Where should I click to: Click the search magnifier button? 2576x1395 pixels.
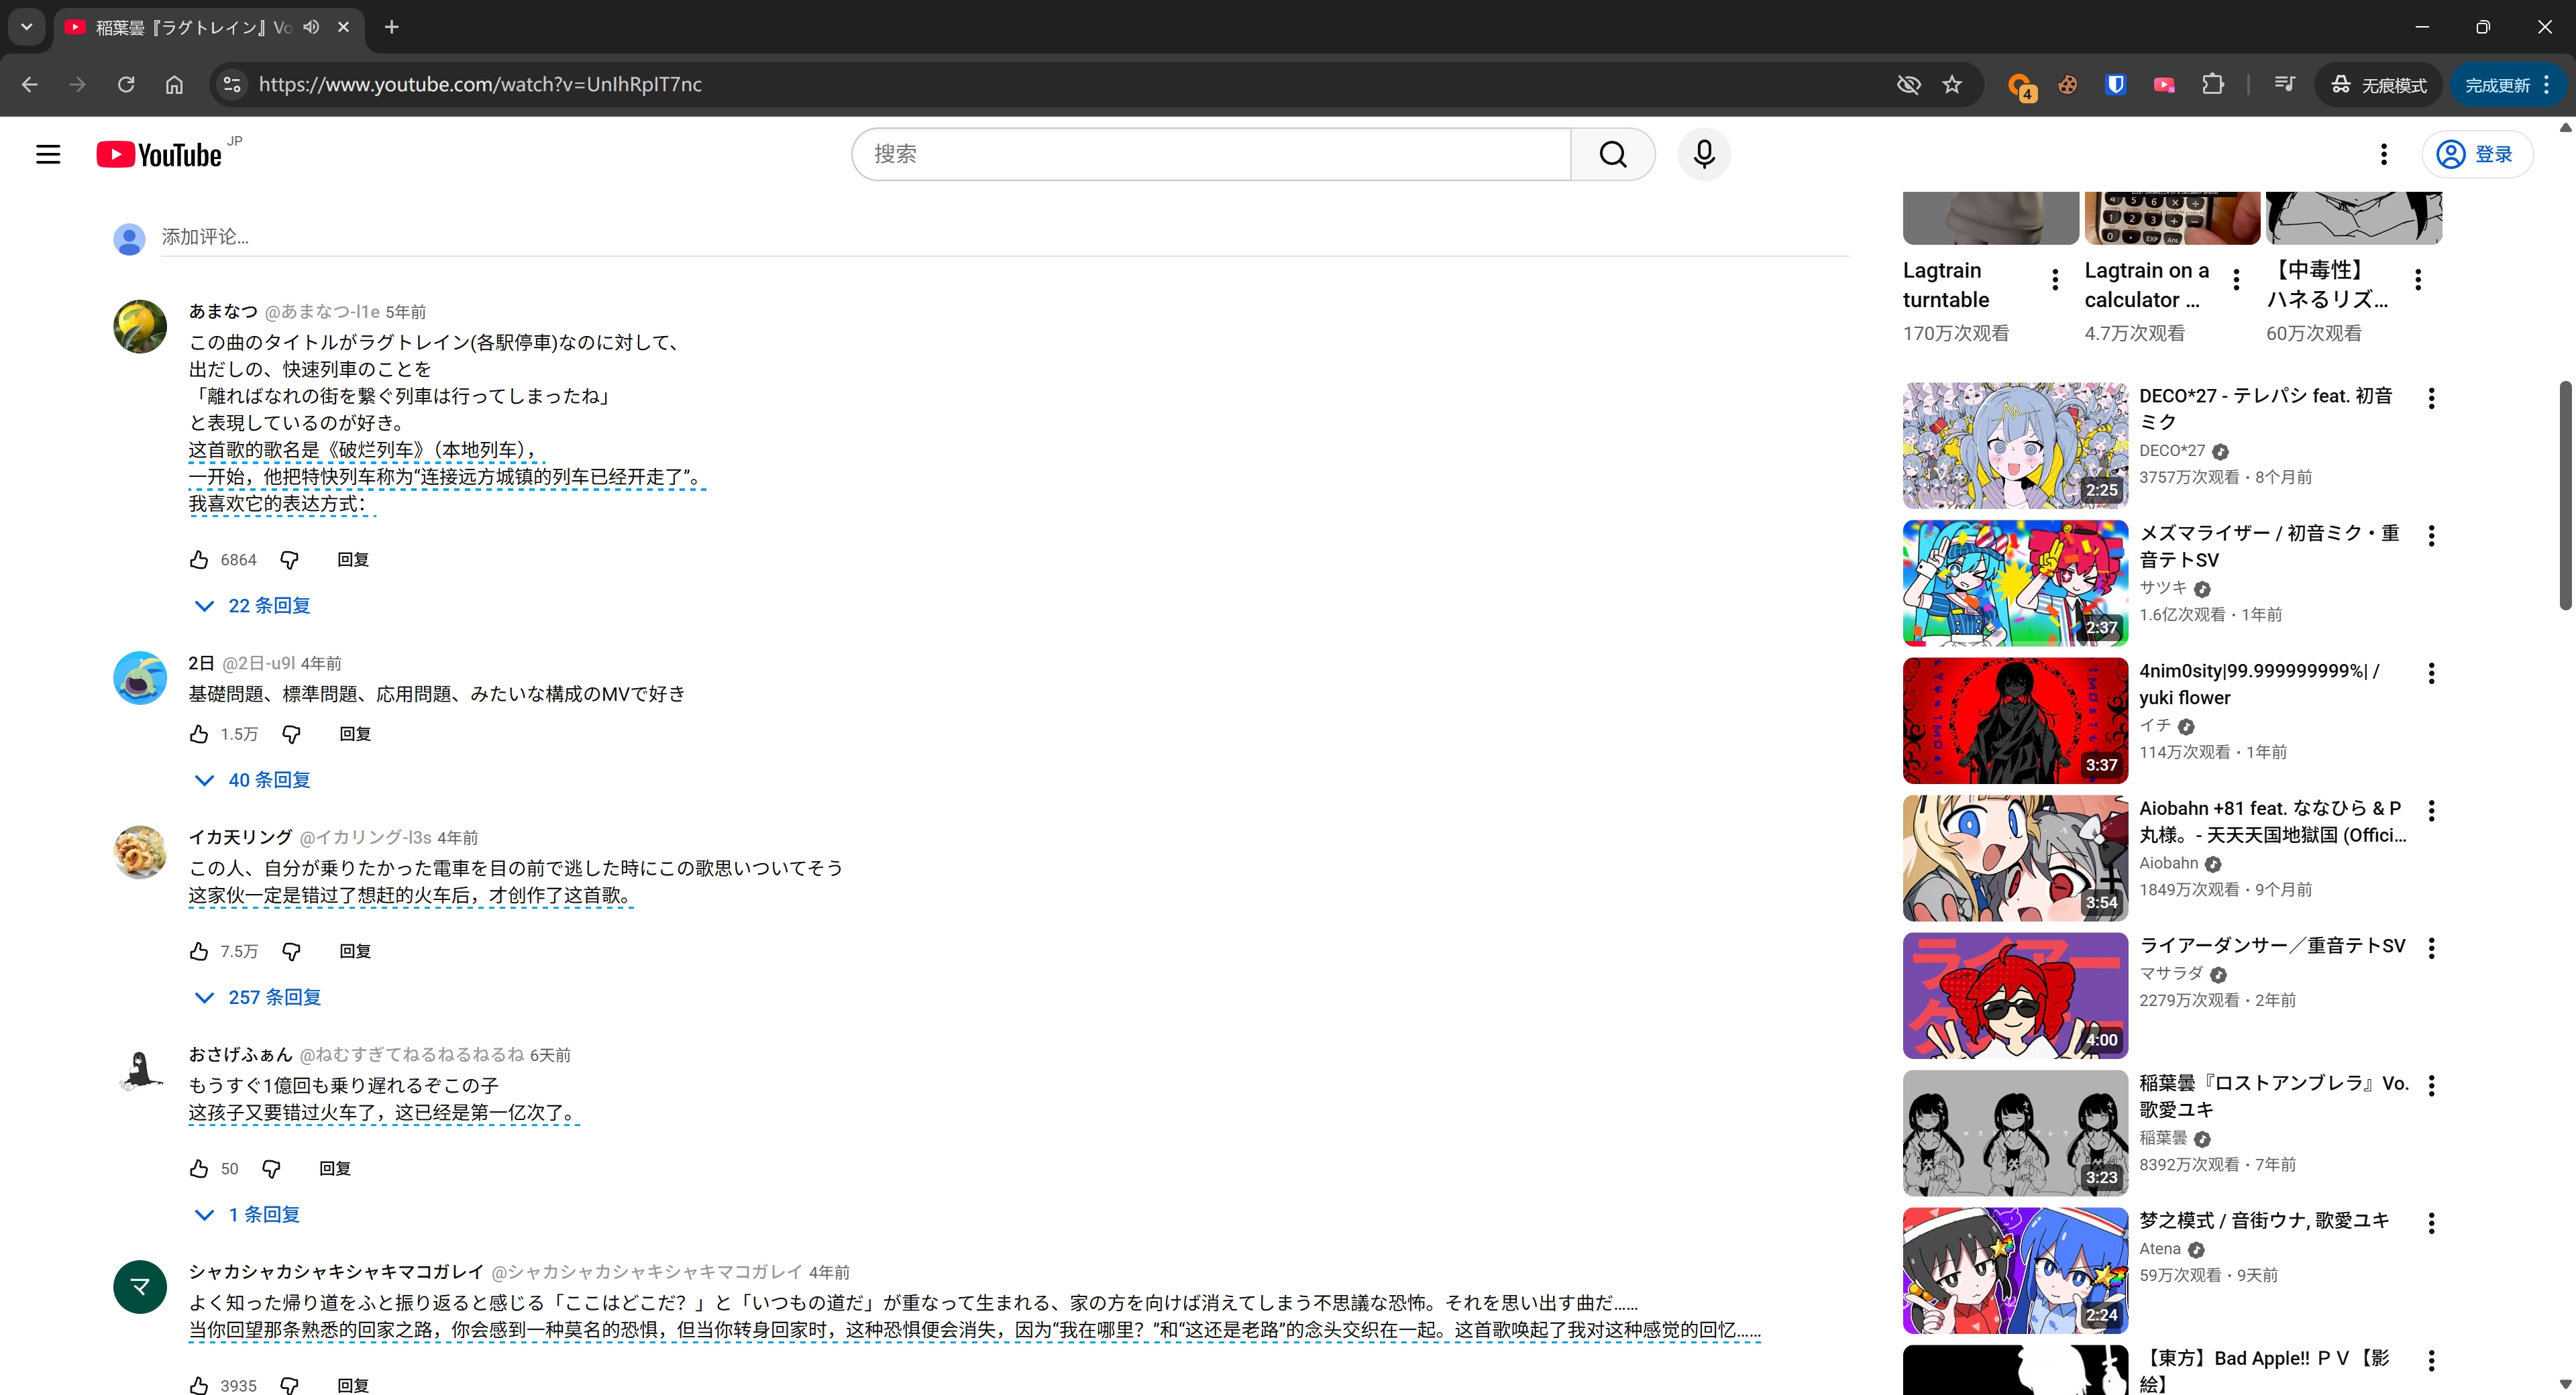tap(1612, 154)
